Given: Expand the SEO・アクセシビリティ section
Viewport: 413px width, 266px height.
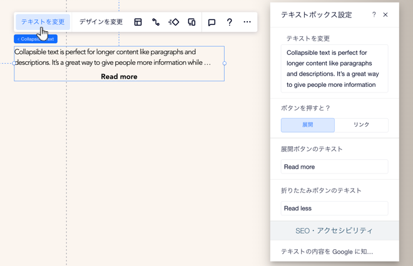Looking at the screenshot, I should tap(335, 231).
